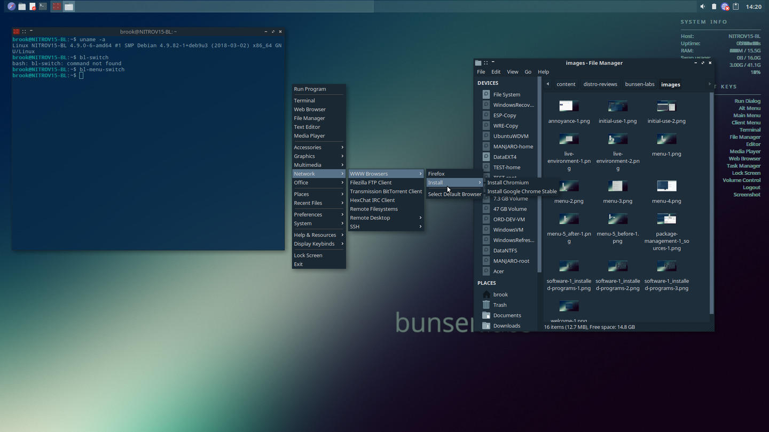Image resolution: width=769 pixels, height=432 pixels.
Task: Navigate to bunsen-labs in path bar
Action: coord(640,84)
